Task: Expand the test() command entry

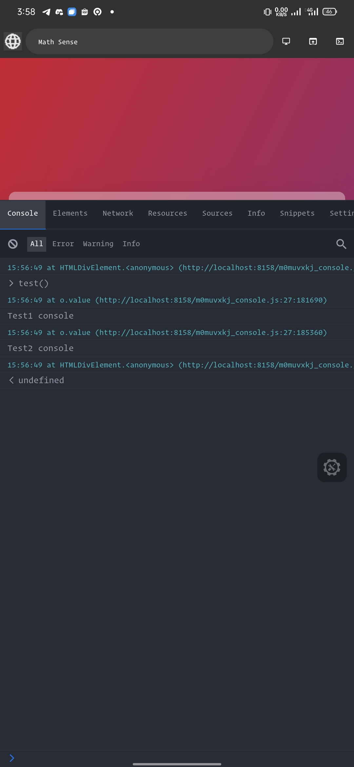Action: coord(33,283)
